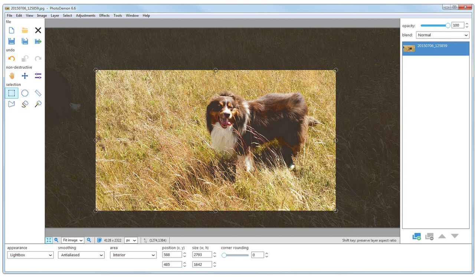Image resolution: width=475 pixels, height=277 pixels.
Task: Open the px units dropdown
Action: [x=131, y=240]
